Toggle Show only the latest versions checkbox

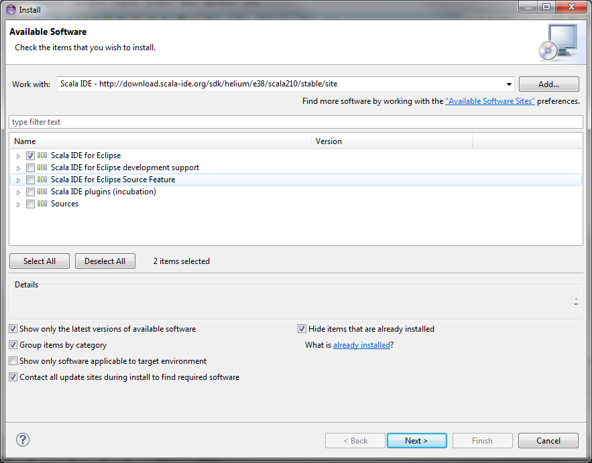point(13,329)
